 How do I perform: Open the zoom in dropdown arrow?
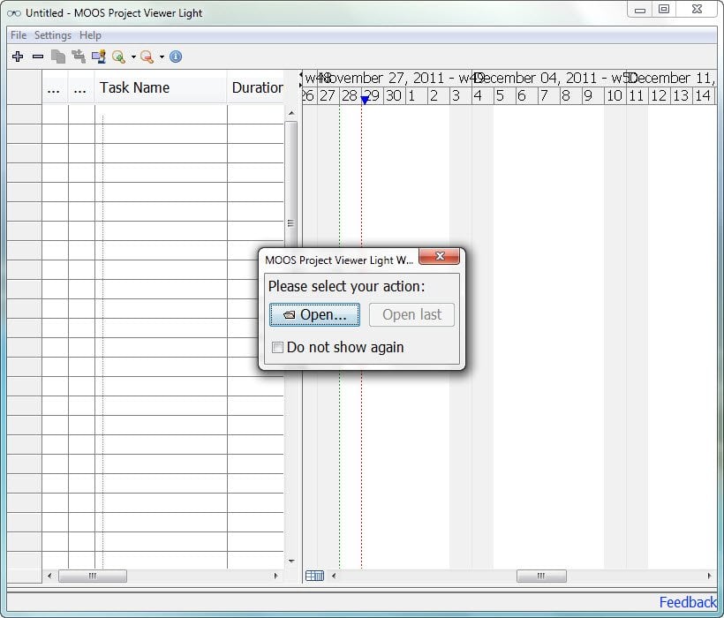[133, 57]
